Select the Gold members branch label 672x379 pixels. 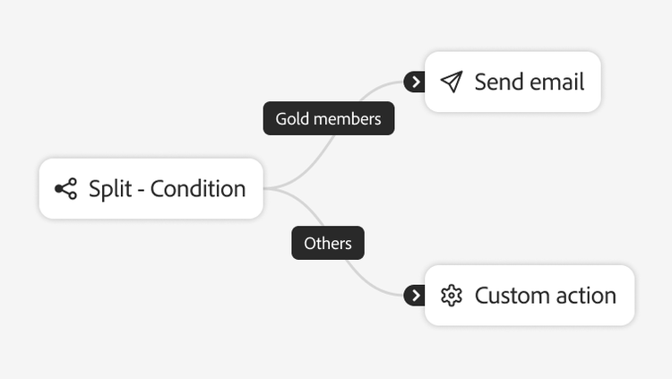[328, 118]
